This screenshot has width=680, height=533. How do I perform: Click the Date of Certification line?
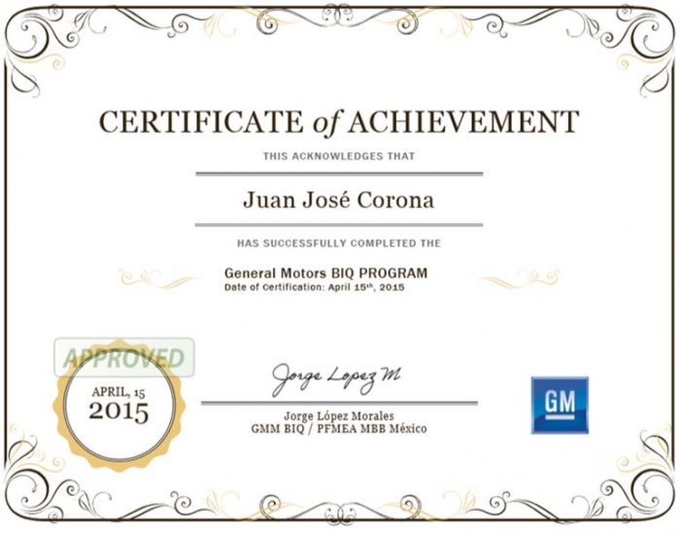[x=313, y=288]
